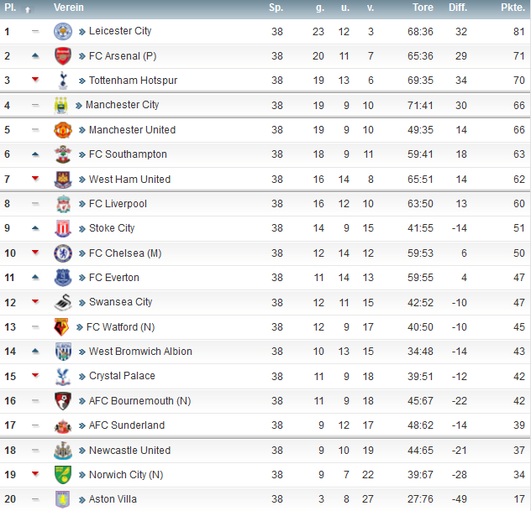
Task: Open the West Bromwich Albion link
Action: pos(140,352)
